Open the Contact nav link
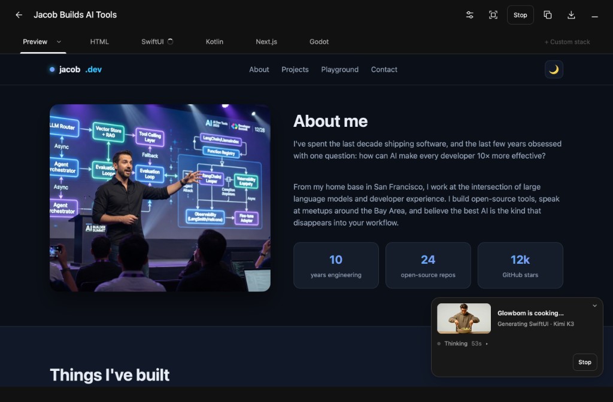This screenshot has width=613, height=402. 384,69
